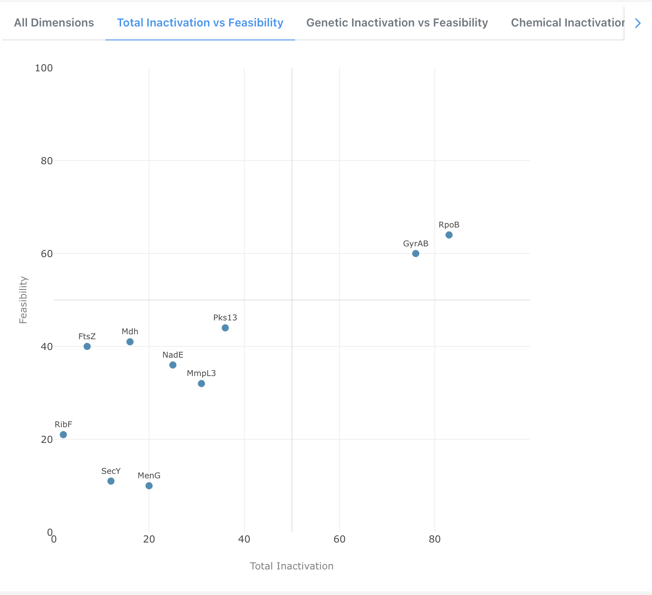Select the MmpL3 scatter point
Image resolution: width=652 pixels, height=595 pixels.
click(x=201, y=384)
